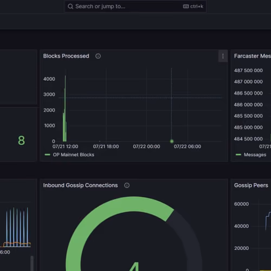Viewport: 271px width, 271px height.
Task: Click the 20000 Gossip Peers axis value
Action: (x=242, y=248)
